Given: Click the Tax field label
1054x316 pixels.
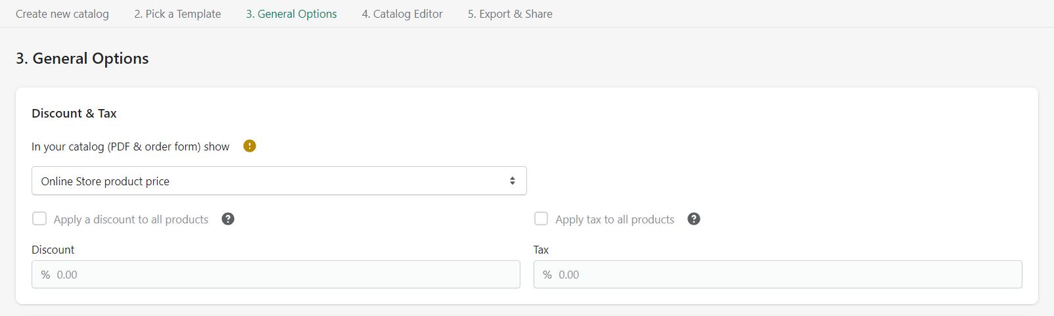Looking at the screenshot, I should click(541, 250).
